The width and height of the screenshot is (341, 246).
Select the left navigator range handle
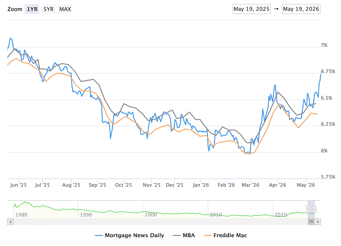[x=308, y=209]
